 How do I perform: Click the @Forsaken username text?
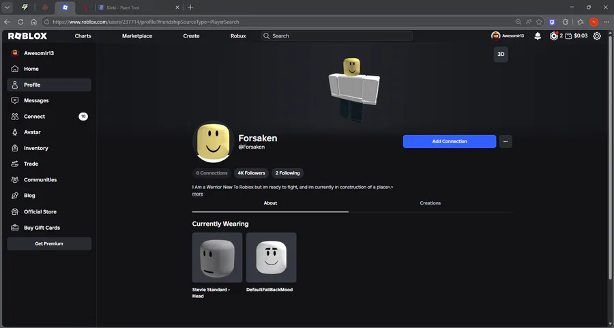point(251,147)
